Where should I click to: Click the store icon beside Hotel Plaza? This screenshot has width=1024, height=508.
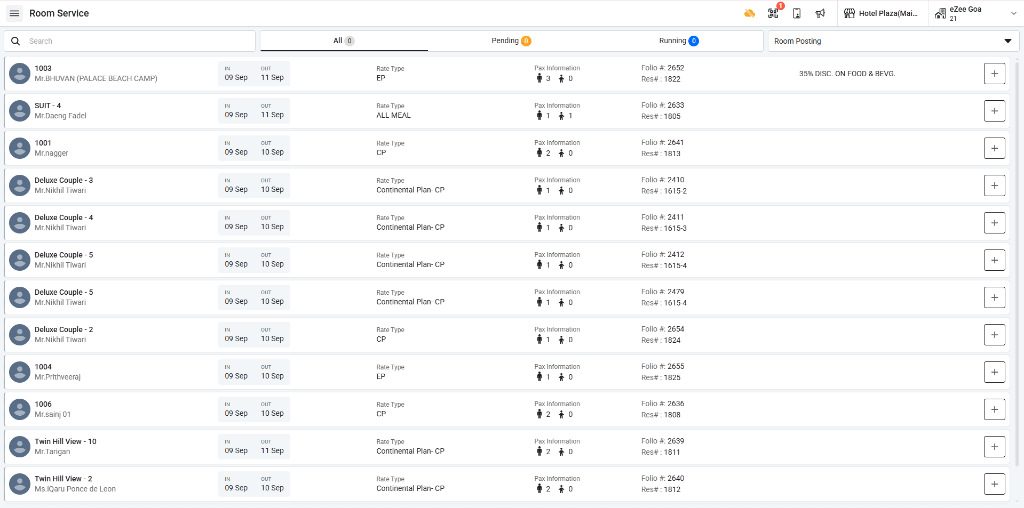850,13
